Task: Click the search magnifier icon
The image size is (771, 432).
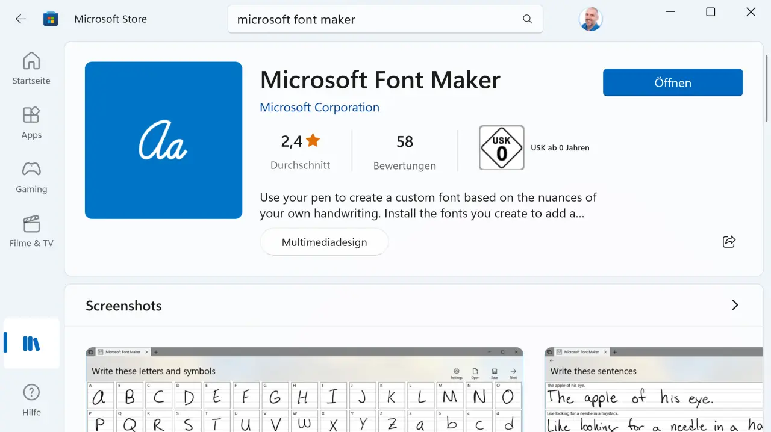Action: click(527, 19)
